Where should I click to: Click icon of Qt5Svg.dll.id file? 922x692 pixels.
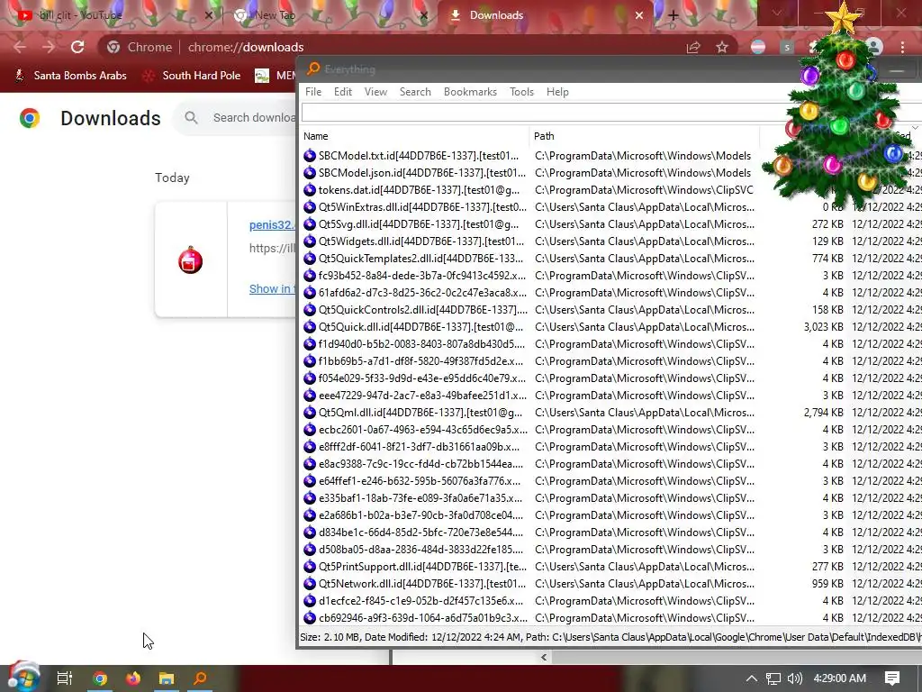click(x=310, y=224)
